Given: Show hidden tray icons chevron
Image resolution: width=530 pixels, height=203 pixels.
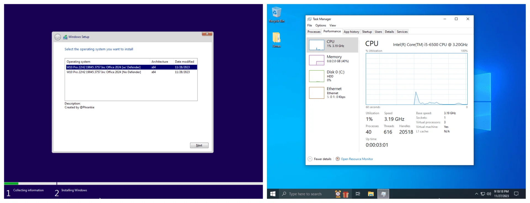Looking at the screenshot, I should (476, 194).
